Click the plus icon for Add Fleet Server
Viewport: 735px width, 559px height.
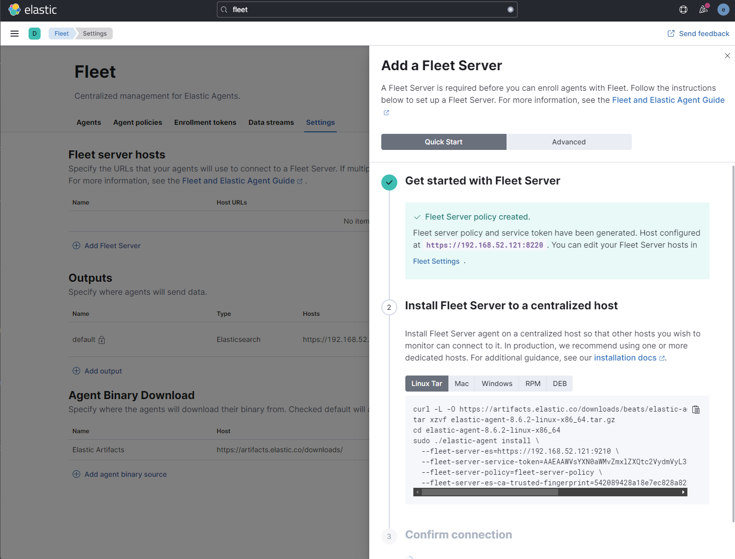[x=76, y=246]
